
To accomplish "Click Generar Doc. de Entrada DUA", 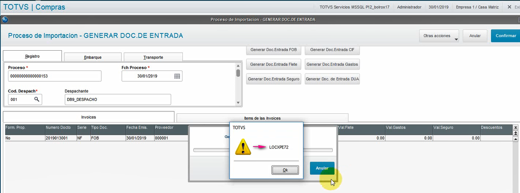I will point(332,79).
